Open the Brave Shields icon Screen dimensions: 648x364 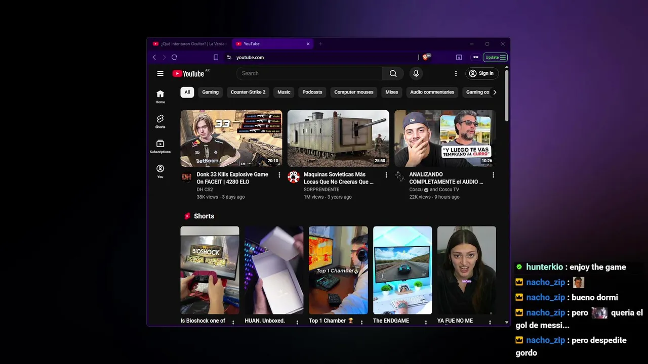426,57
